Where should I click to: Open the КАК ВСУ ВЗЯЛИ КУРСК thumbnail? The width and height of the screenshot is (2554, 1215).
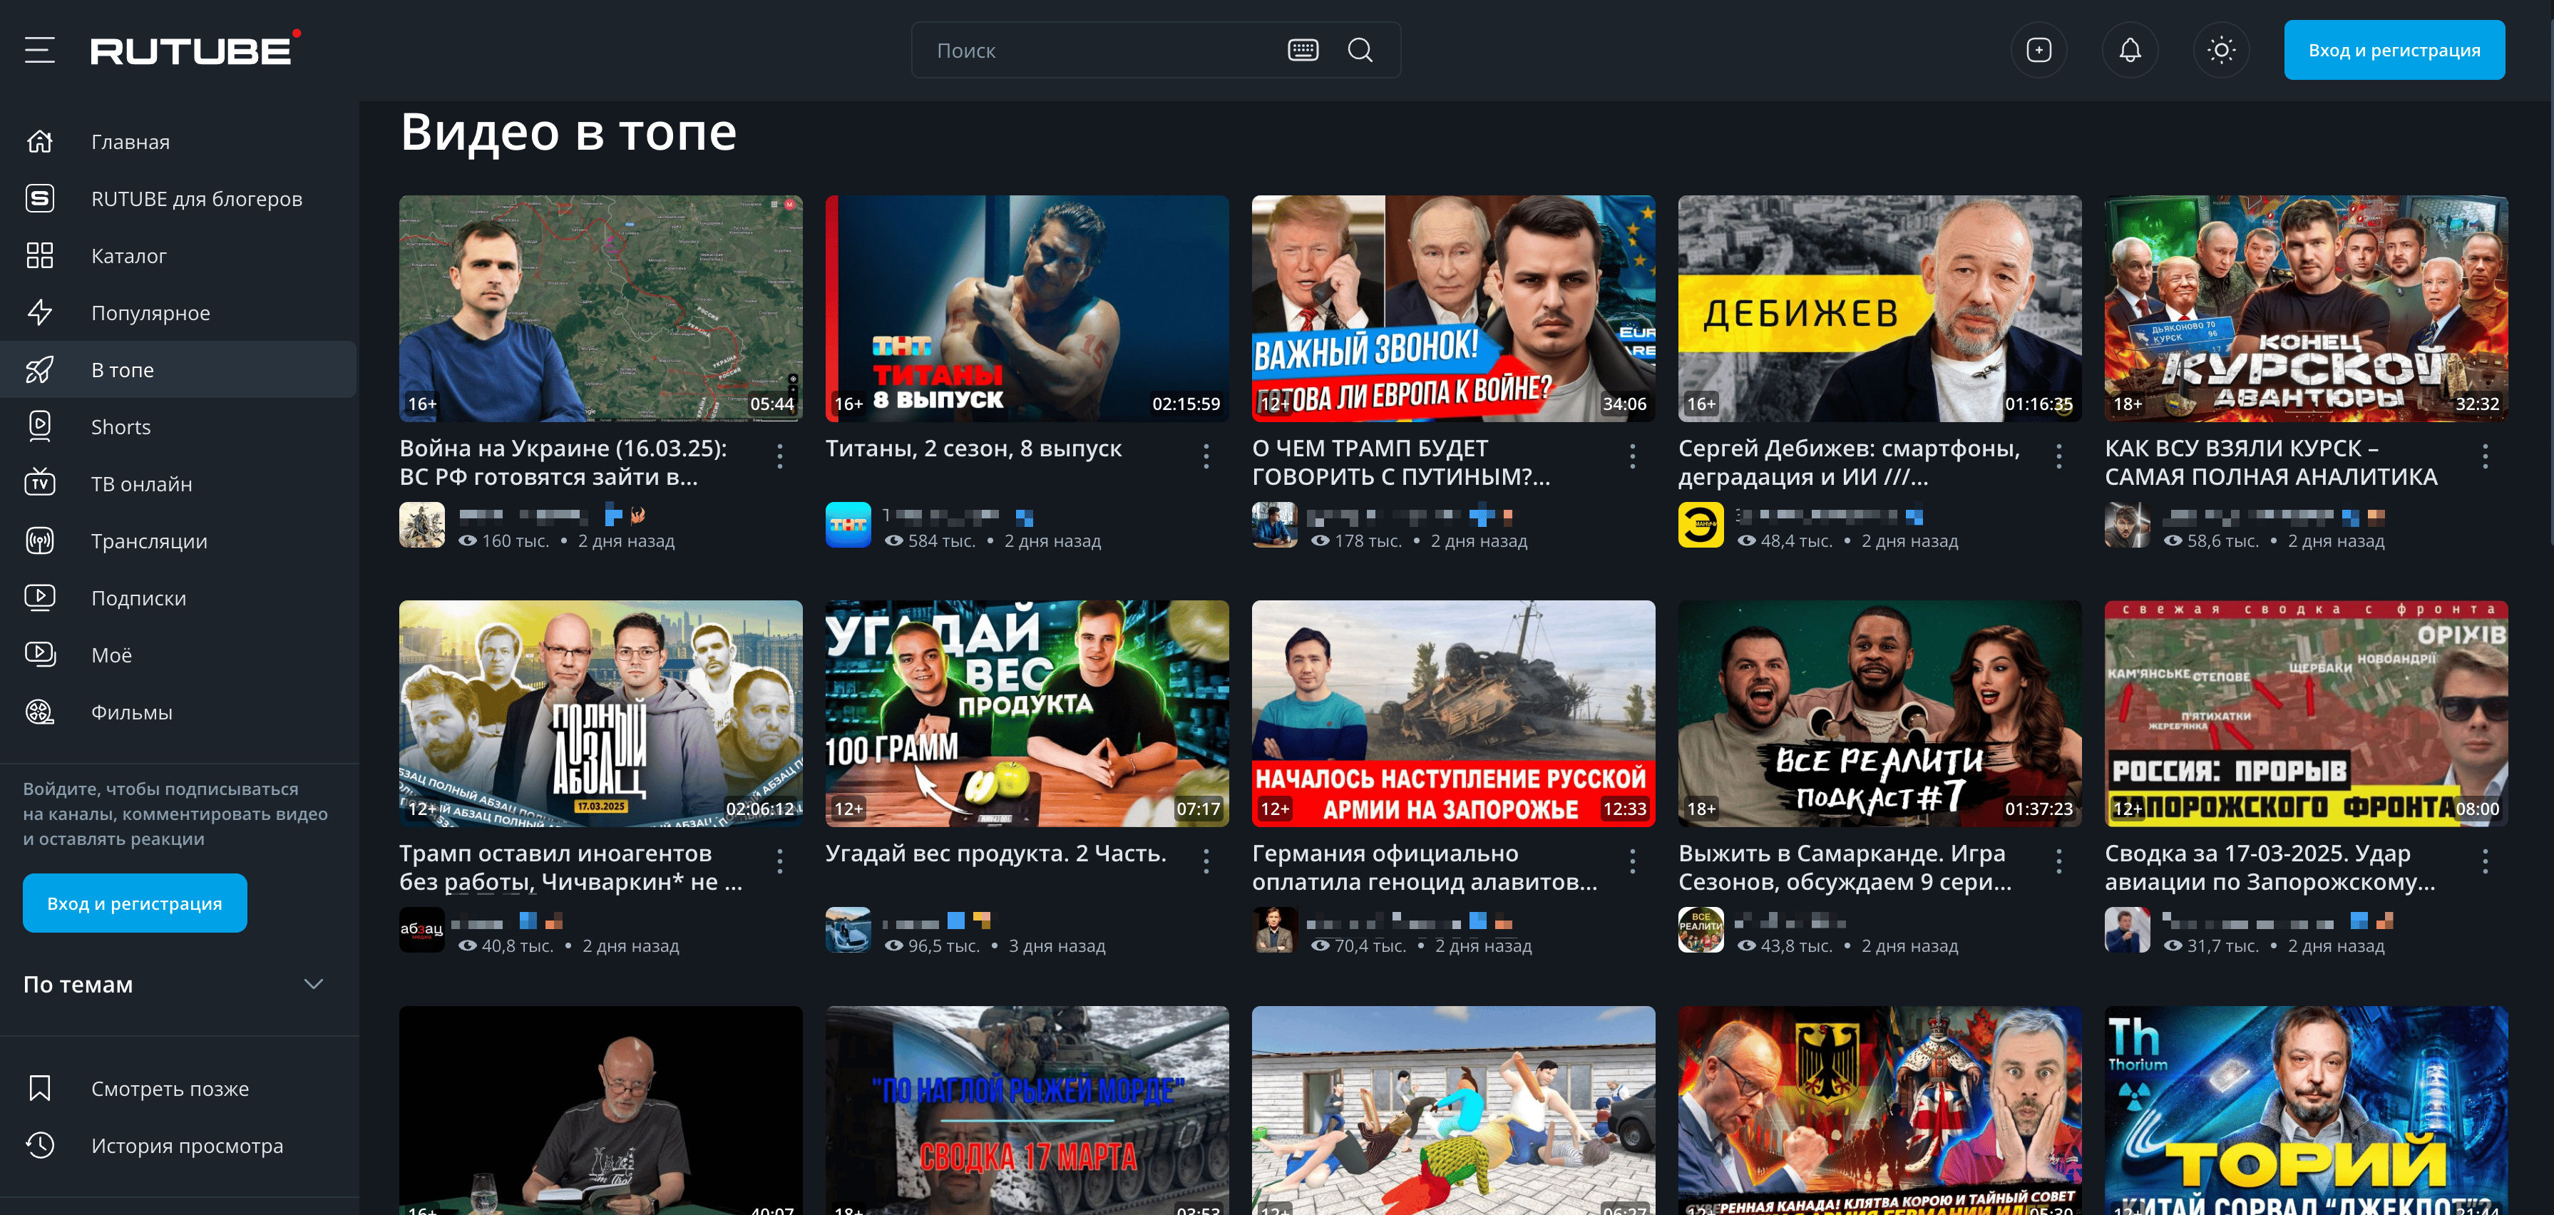click(2305, 307)
